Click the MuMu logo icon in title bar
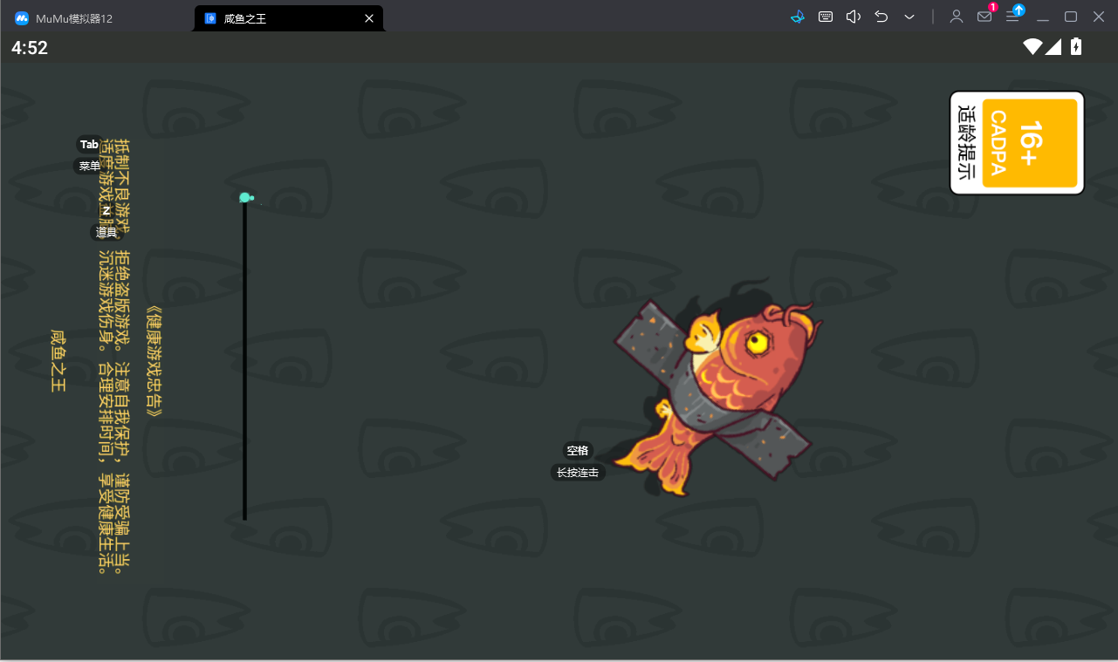This screenshot has width=1118, height=662. point(22,18)
